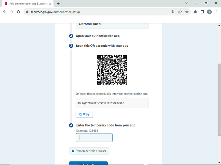Click 'Open your authentication app' step text

pos(98,36)
